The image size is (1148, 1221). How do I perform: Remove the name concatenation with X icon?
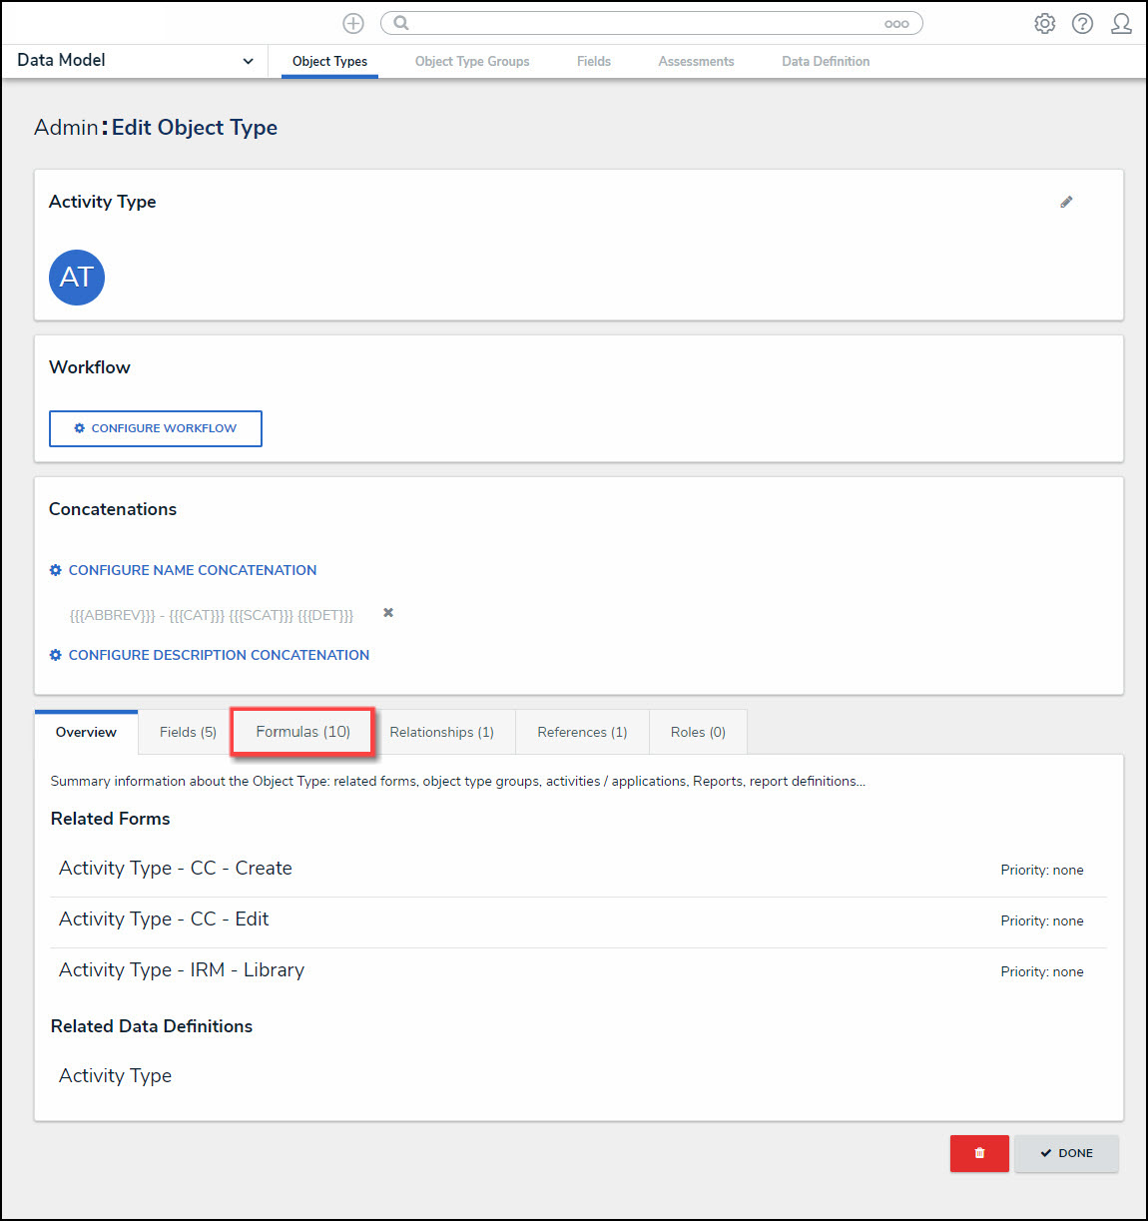[x=388, y=613]
